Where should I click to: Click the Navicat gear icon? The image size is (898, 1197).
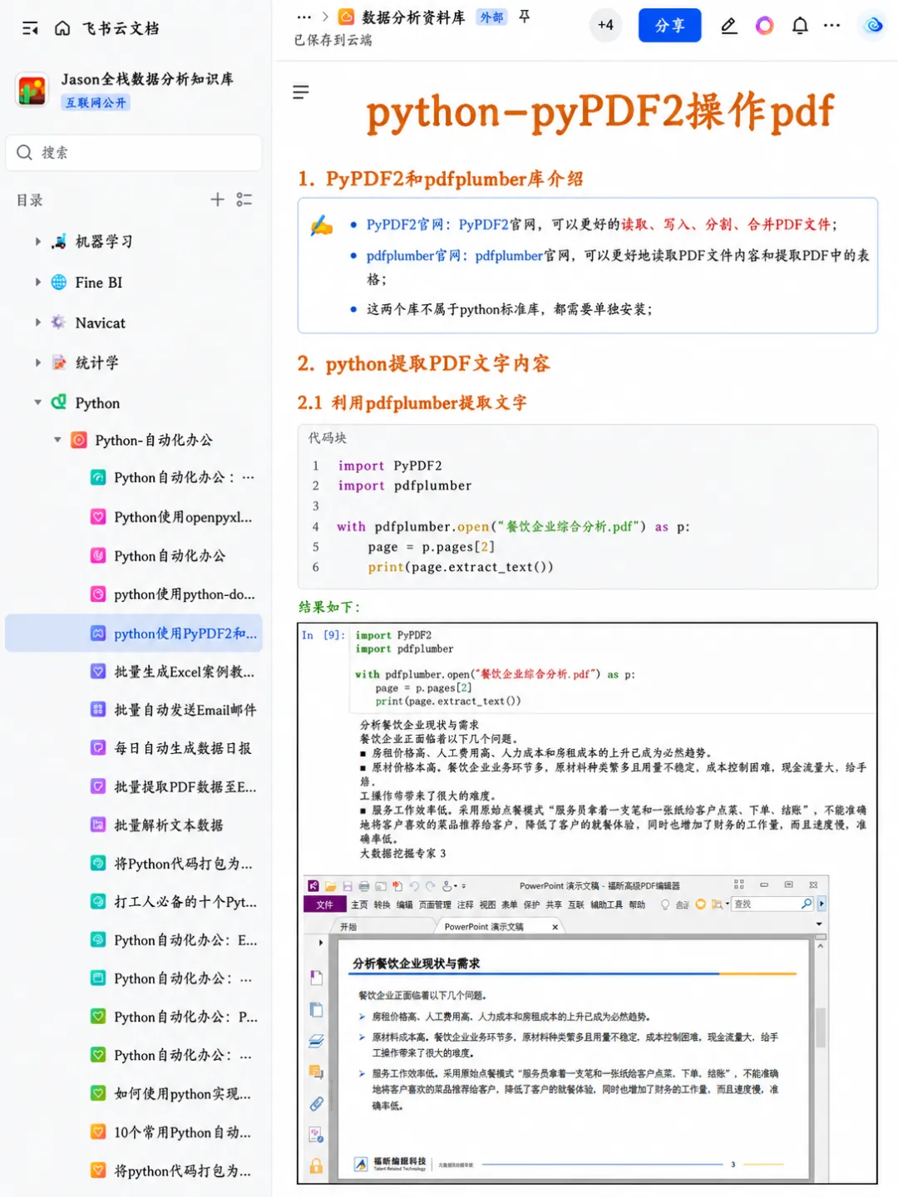[58, 323]
